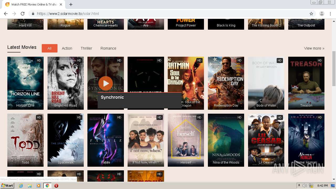Viewport: 336px width, 189px height.
Task: Open the Todd movie poster
Action: (x=25, y=140)
